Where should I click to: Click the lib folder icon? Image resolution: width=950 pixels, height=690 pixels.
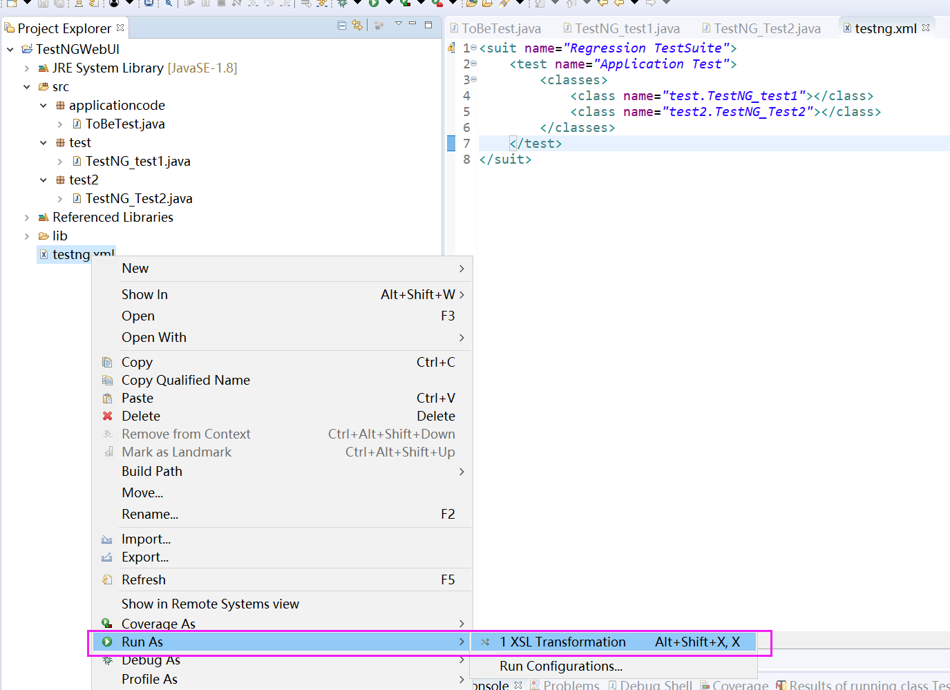(44, 236)
